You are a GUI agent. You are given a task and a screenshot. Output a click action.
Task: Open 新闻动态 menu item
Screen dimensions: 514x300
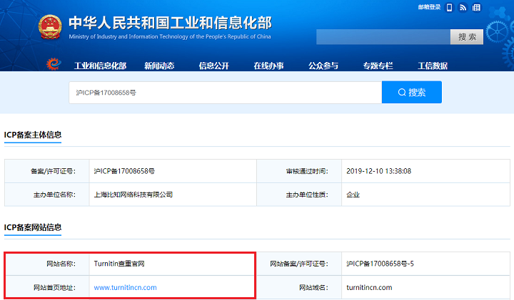tap(159, 66)
